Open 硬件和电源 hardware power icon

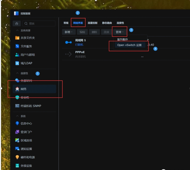[17, 157]
